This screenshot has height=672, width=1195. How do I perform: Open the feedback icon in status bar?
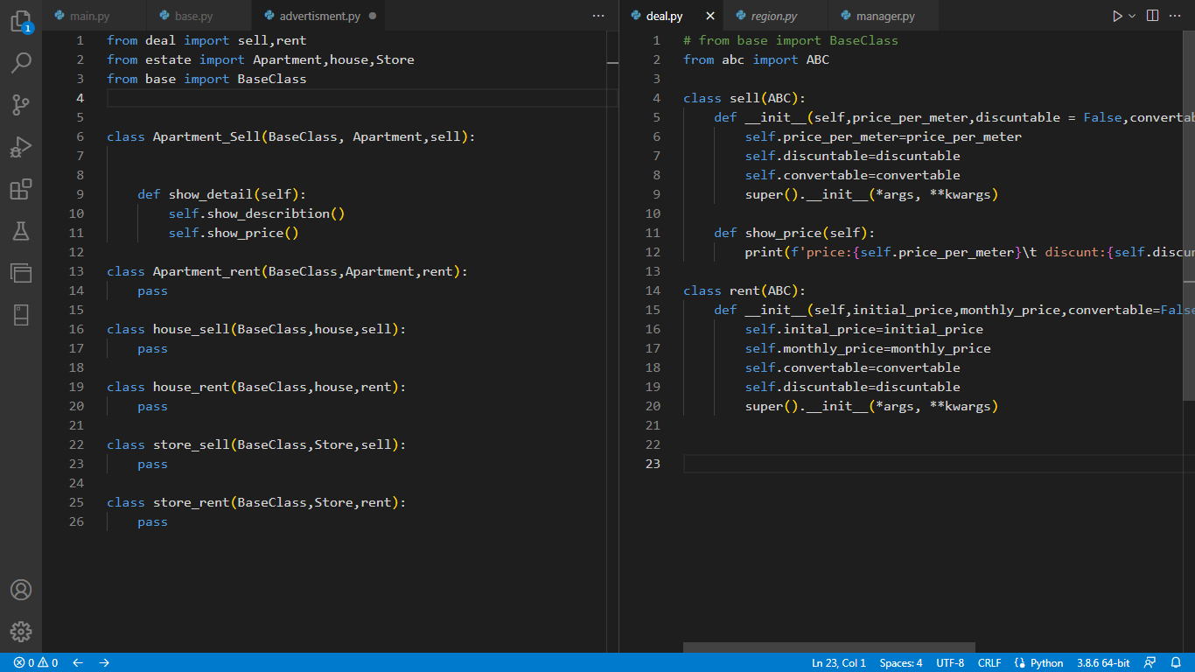pyautogui.click(x=1150, y=662)
